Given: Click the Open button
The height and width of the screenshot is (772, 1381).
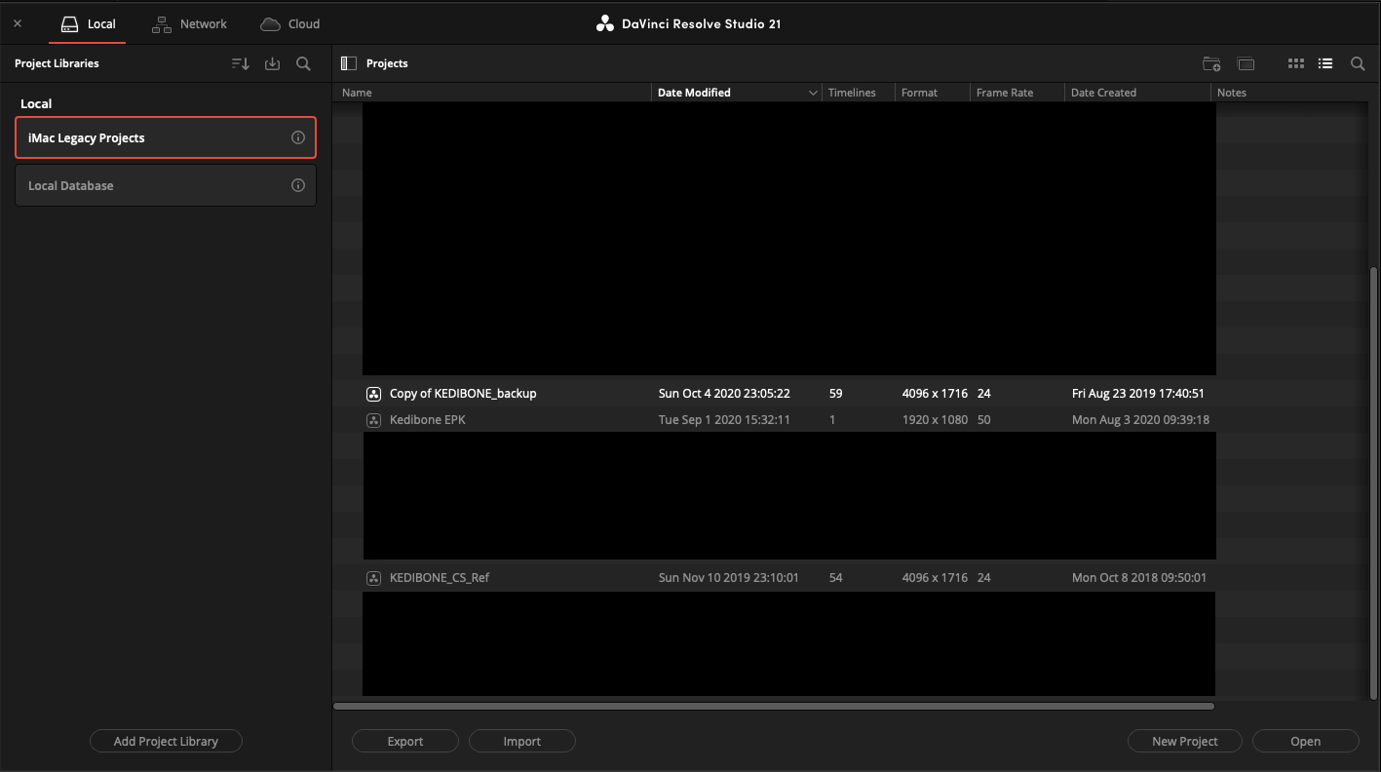Looking at the screenshot, I should [x=1306, y=742].
